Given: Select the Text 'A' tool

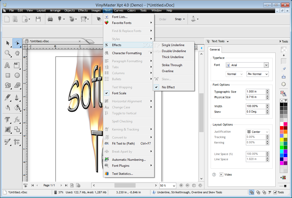Looking at the screenshot, I should point(7,65).
